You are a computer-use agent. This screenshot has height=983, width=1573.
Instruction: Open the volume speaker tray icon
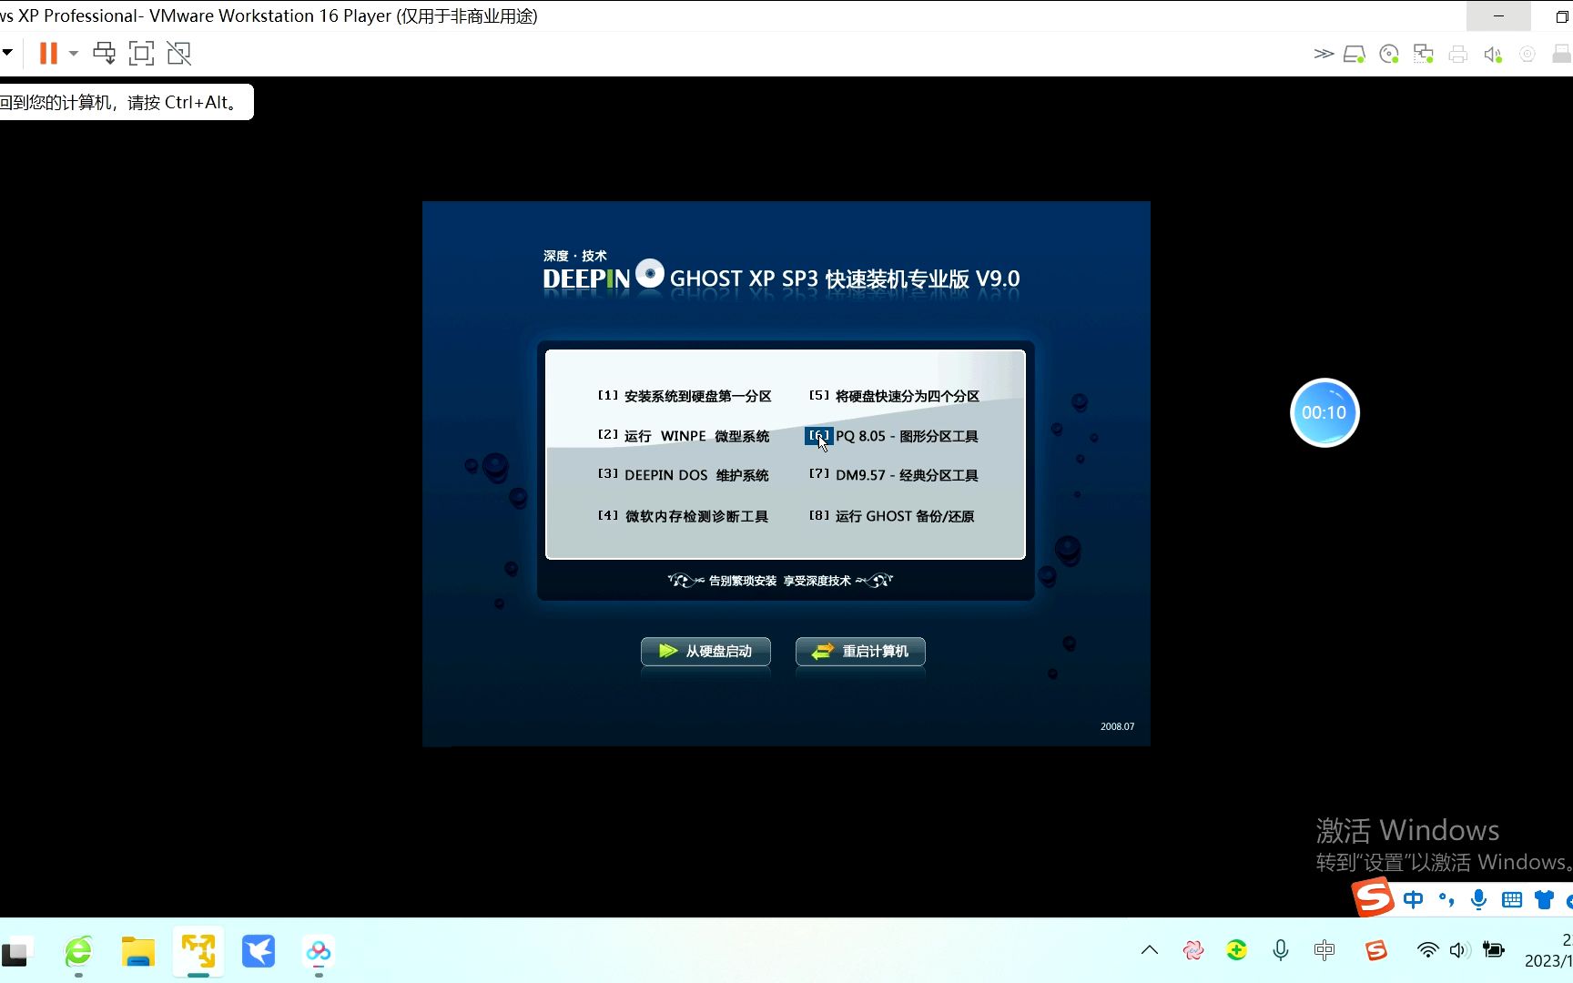click(1459, 950)
